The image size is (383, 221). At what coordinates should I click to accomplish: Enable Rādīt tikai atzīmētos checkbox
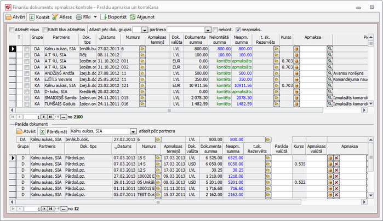click(45, 30)
